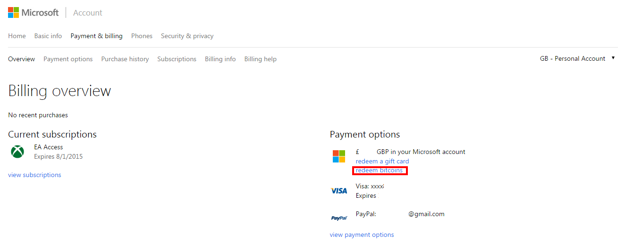Click the Xbox icon beside EA Access
Screen dimensions: 642x251
coord(18,152)
